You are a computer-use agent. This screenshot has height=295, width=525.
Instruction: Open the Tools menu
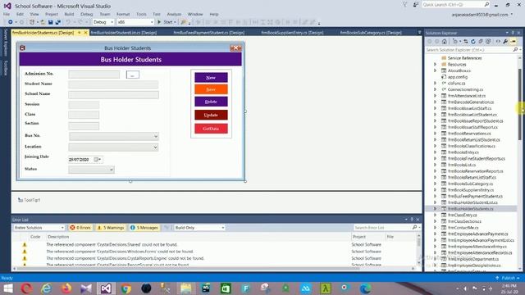click(141, 14)
